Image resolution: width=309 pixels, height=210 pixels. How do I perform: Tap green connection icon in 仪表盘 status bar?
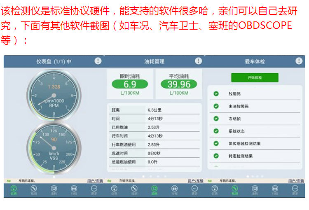[9, 181]
